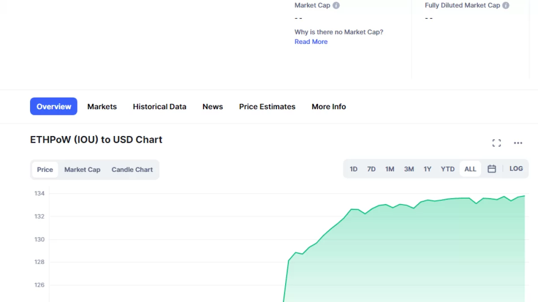
Task: Switch chart to Candle Chart view
Action: 132,170
